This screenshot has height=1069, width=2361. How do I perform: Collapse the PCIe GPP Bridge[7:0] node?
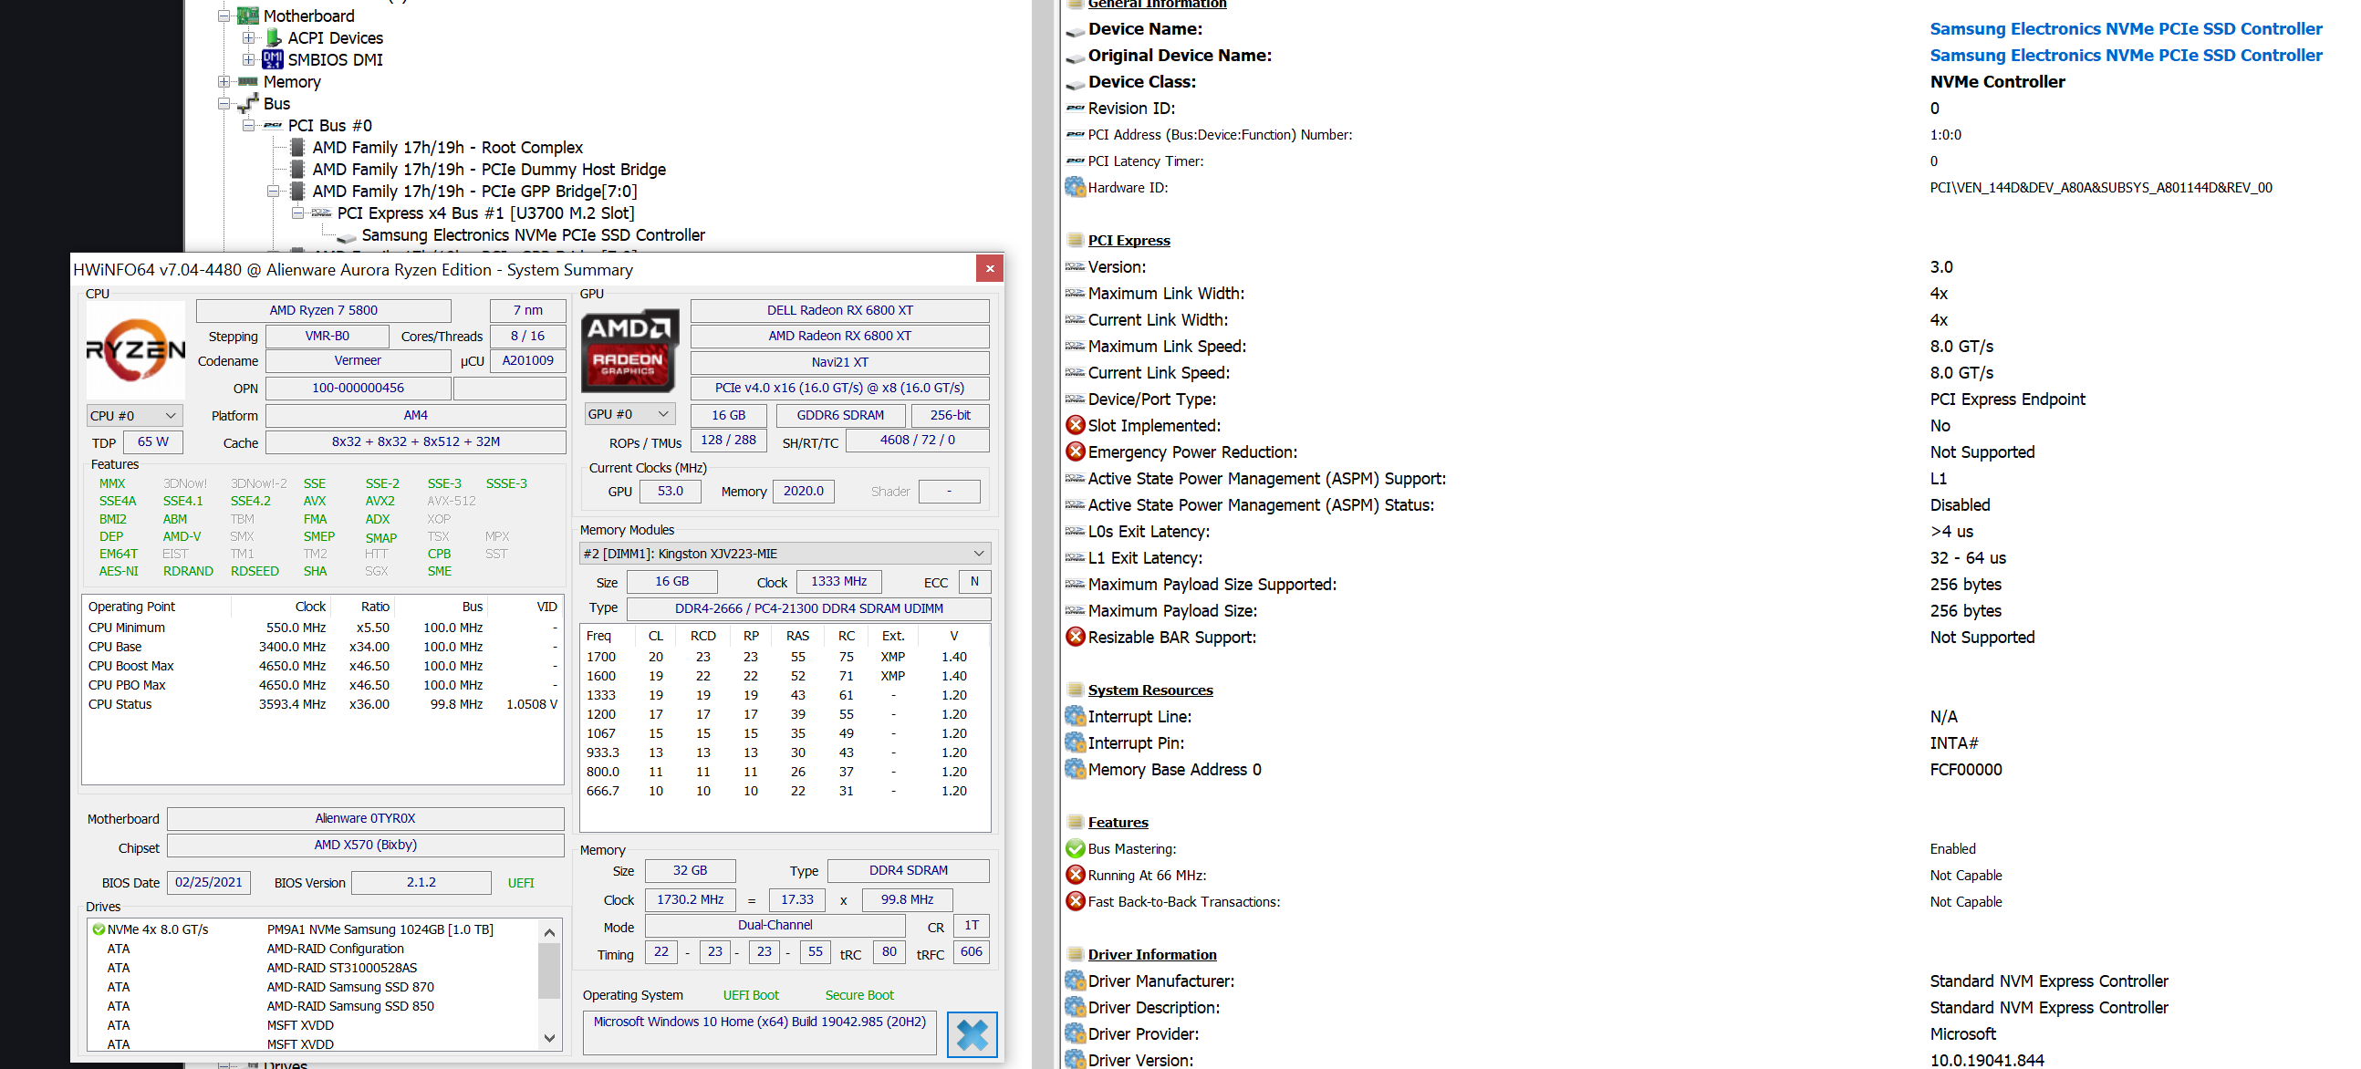[x=273, y=192]
